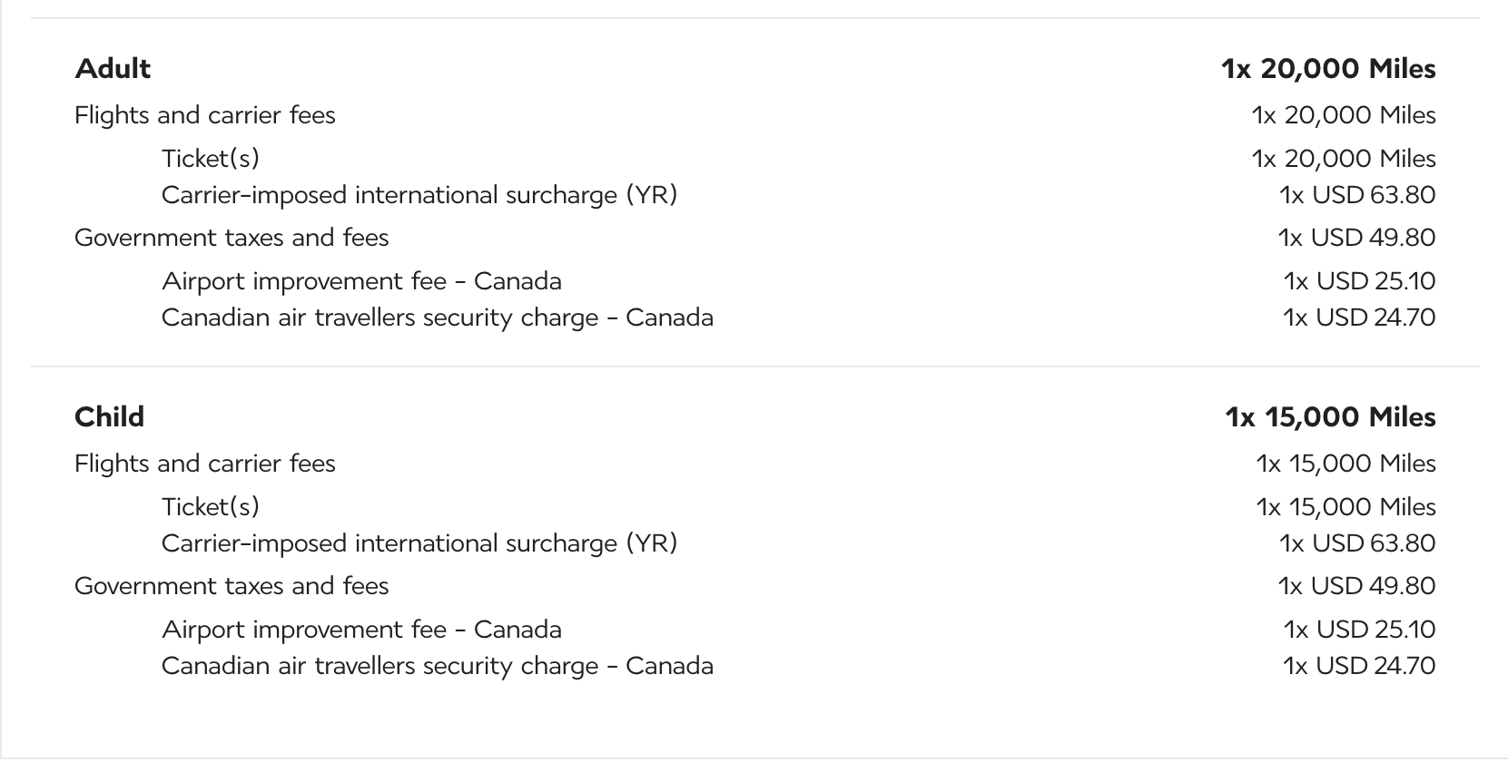The image size is (1508, 772).
Task: Click the Adult section heading
Action: tap(113, 69)
